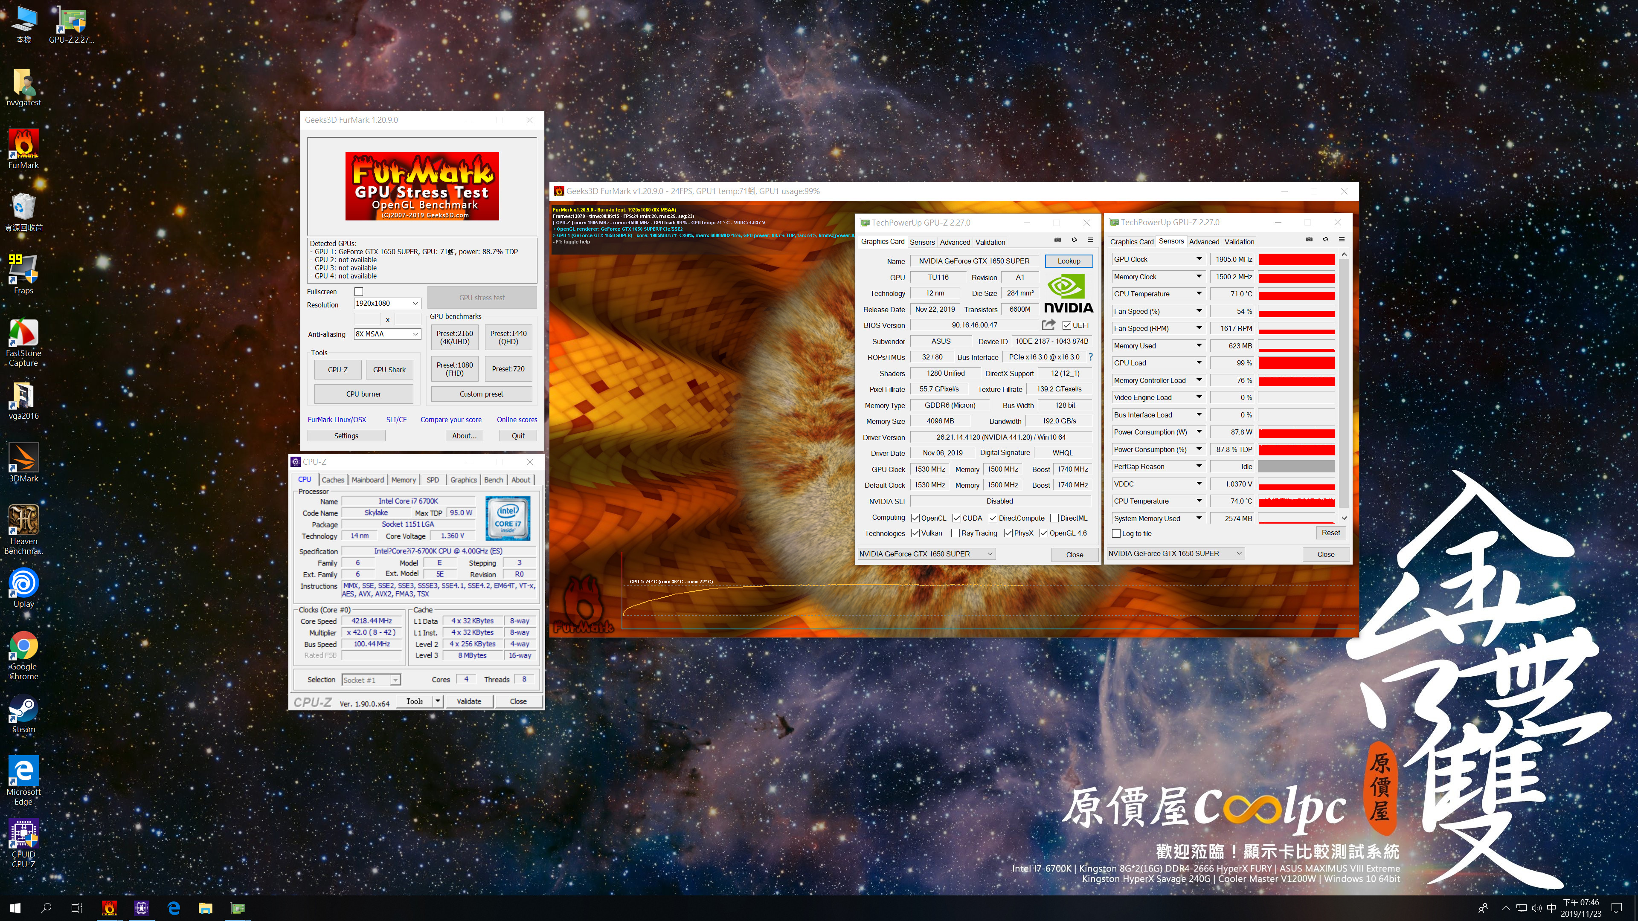Click the resolution width input field in FurMark

click(x=367, y=319)
